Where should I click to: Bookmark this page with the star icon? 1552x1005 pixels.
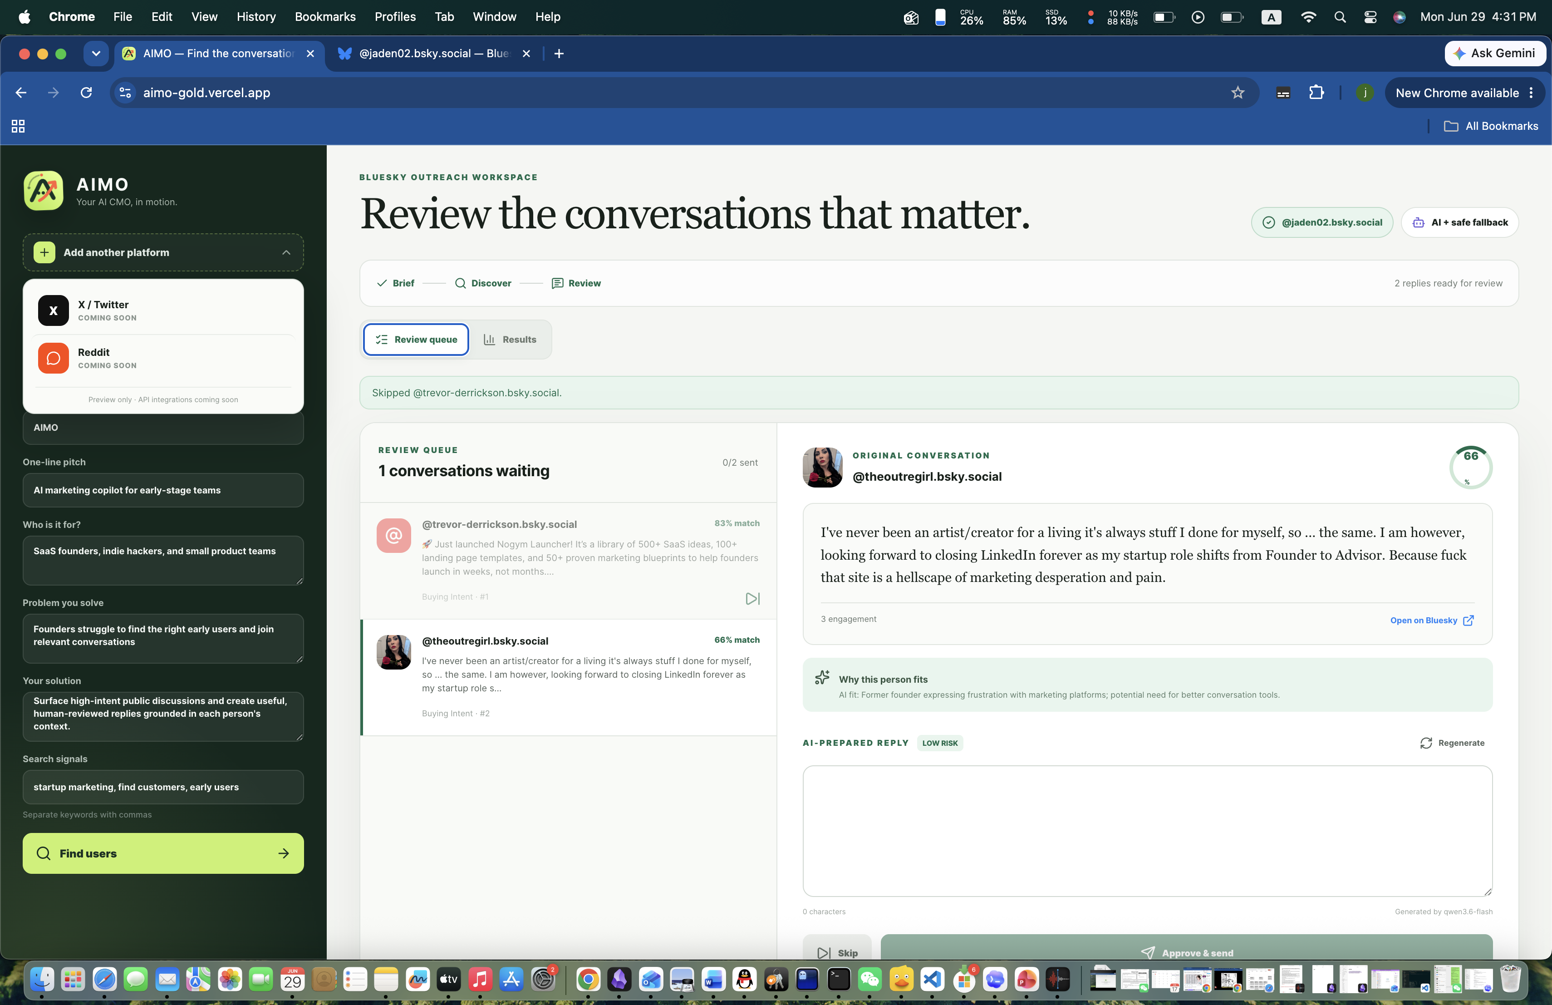tap(1237, 93)
